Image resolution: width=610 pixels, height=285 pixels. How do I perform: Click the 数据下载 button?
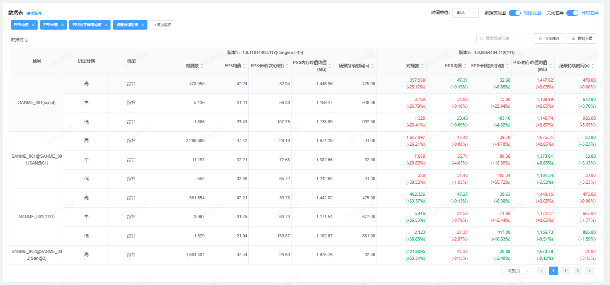(582, 38)
